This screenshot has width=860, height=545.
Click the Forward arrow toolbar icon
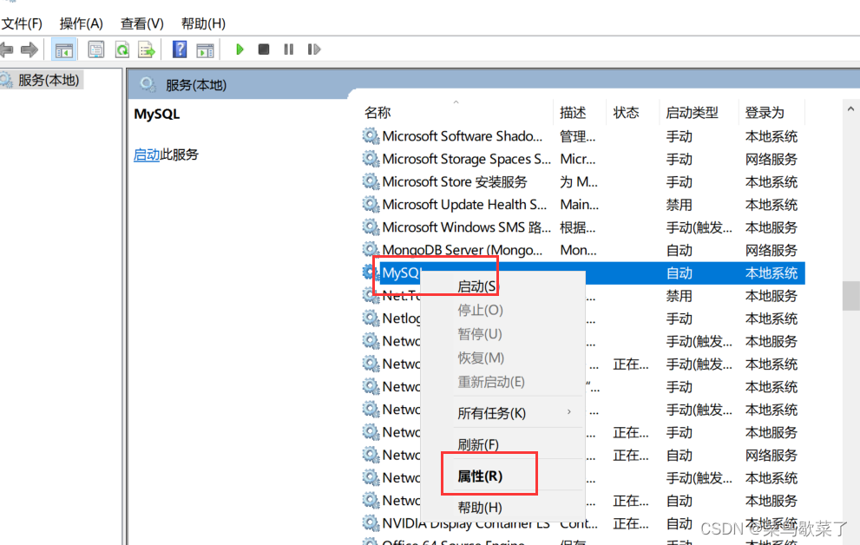click(x=29, y=49)
